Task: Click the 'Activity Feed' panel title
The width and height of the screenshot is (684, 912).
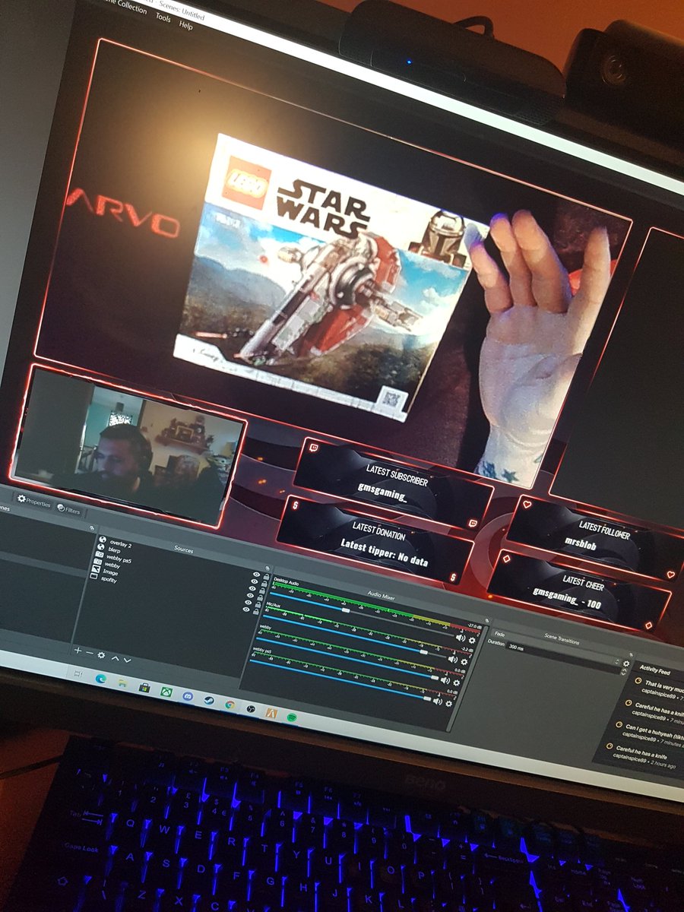Action: [654, 670]
